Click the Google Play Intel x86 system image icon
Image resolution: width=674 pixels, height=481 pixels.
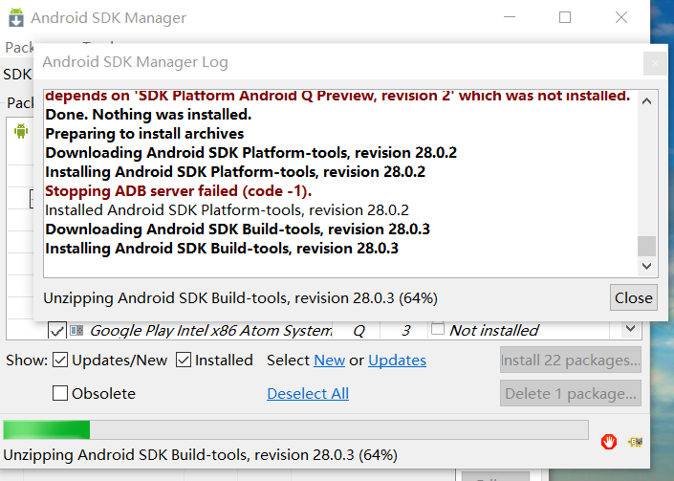point(76,331)
